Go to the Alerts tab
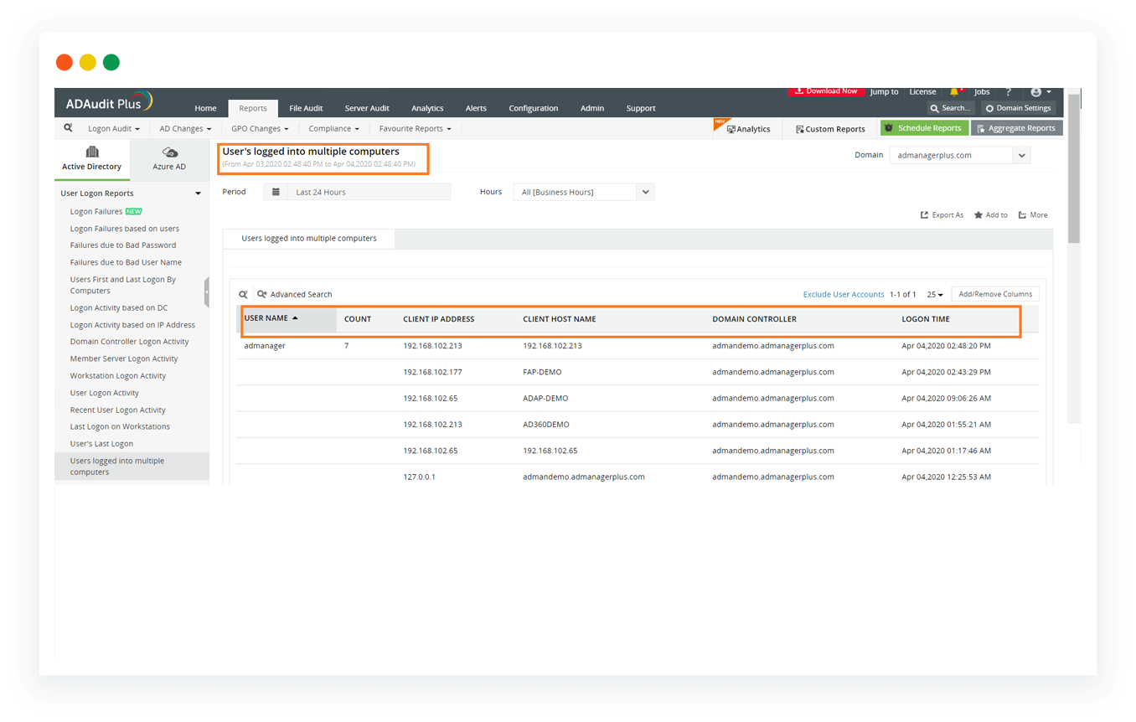Image resolution: width=1136 pixels, height=722 pixels. pos(476,108)
